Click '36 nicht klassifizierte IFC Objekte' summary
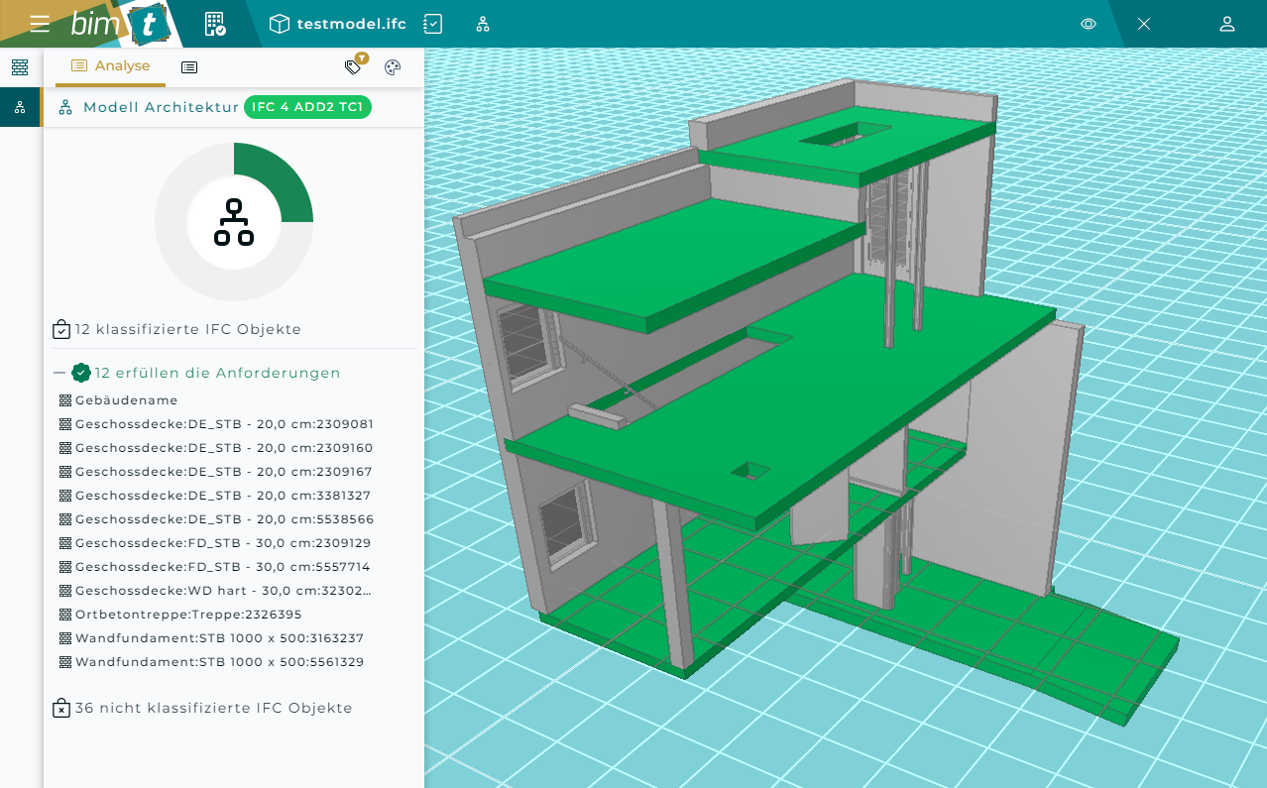The width and height of the screenshot is (1267, 788). coord(214,708)
